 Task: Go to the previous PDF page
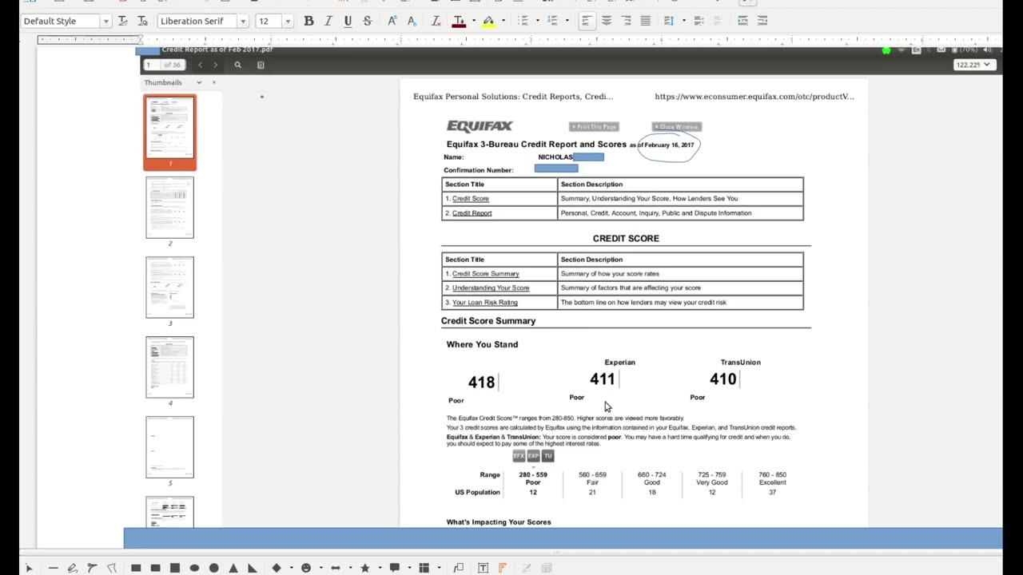coord(200,65)
